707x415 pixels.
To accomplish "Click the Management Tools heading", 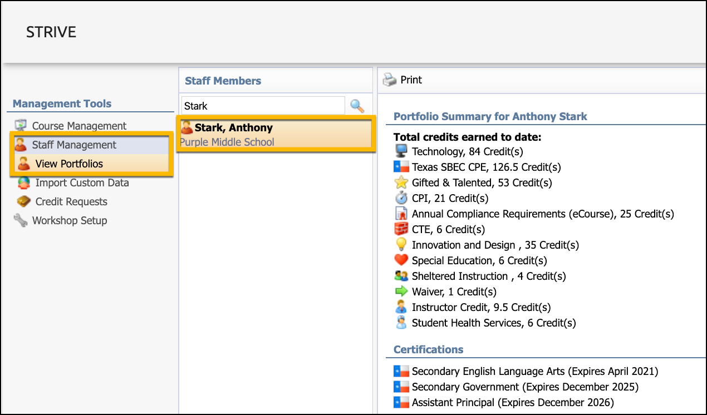I will [62, 103].
